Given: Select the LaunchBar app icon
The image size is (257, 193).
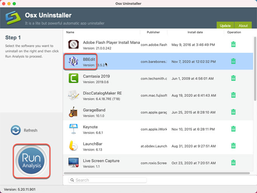Looking at the screenshot, I should click(73, 146).
